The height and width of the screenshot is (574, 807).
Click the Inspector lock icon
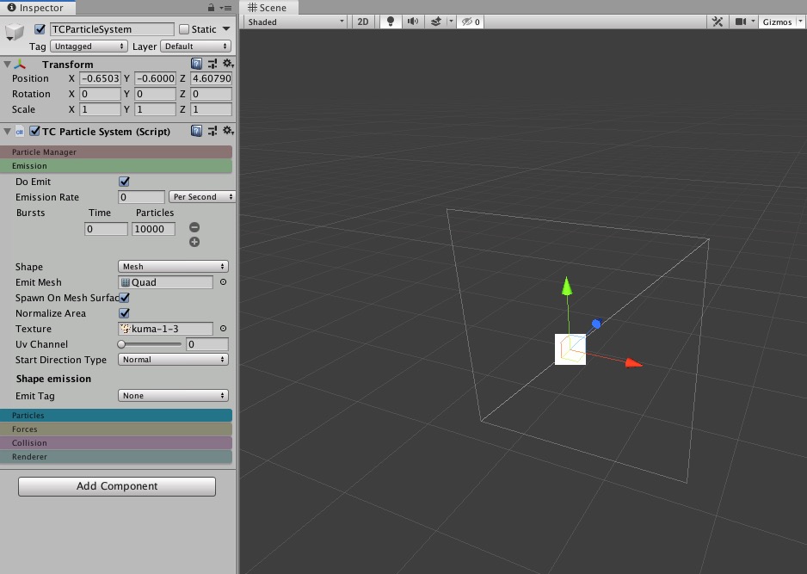point(211,7)
